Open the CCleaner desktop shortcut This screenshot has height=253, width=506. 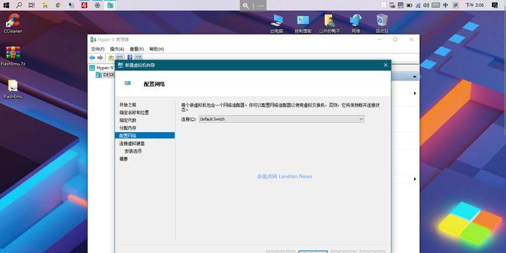pyautogui.click(x=13, y=23)
